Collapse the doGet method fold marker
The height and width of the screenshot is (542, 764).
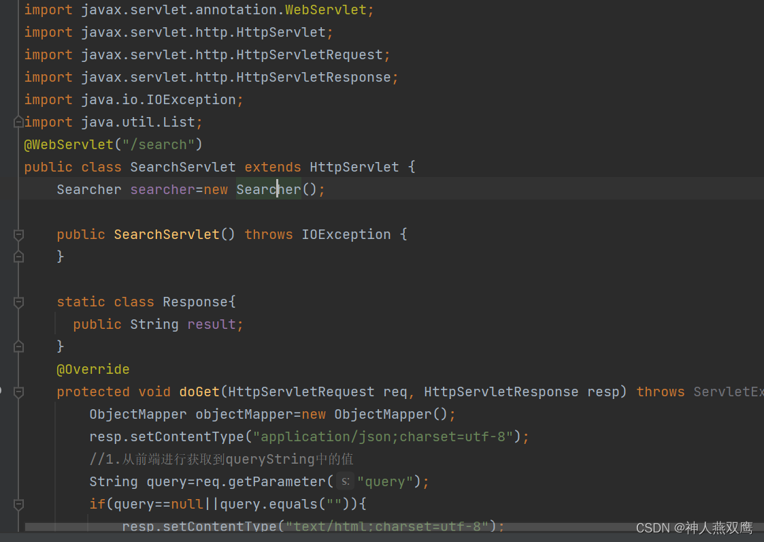pos(18,392)
